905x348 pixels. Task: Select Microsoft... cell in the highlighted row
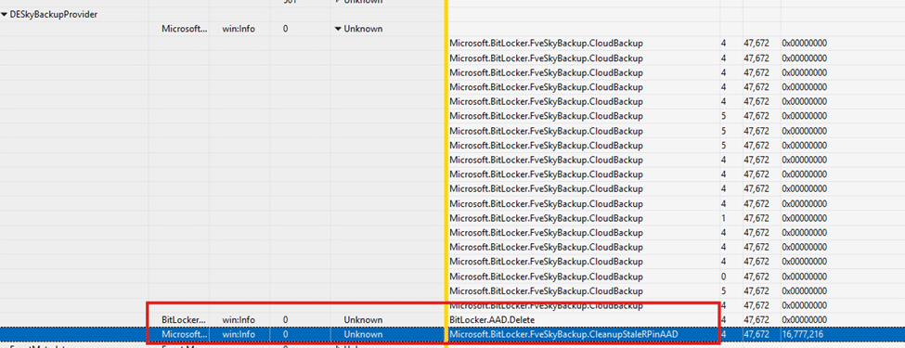(x=184, y=333)
